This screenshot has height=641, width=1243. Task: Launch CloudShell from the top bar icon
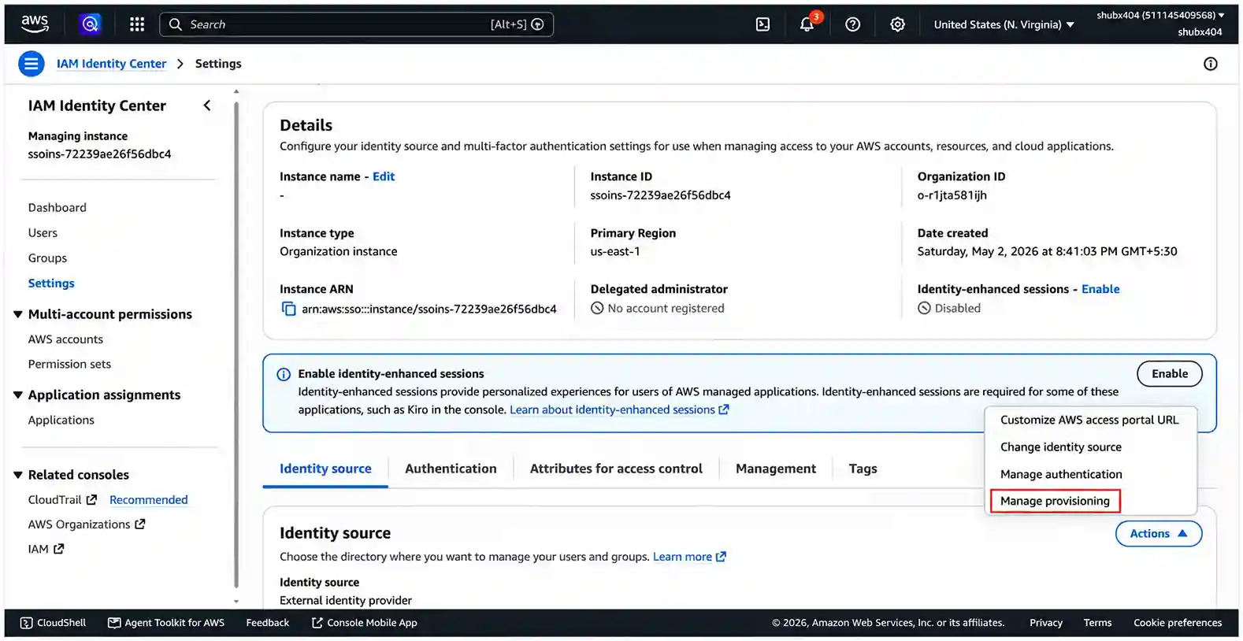click(762, 24)
